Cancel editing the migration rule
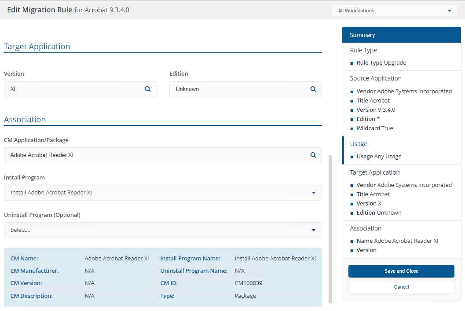 [401, 287]
